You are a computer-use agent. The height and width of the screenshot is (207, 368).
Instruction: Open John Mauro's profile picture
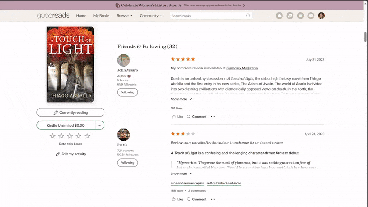click(123, 60)
